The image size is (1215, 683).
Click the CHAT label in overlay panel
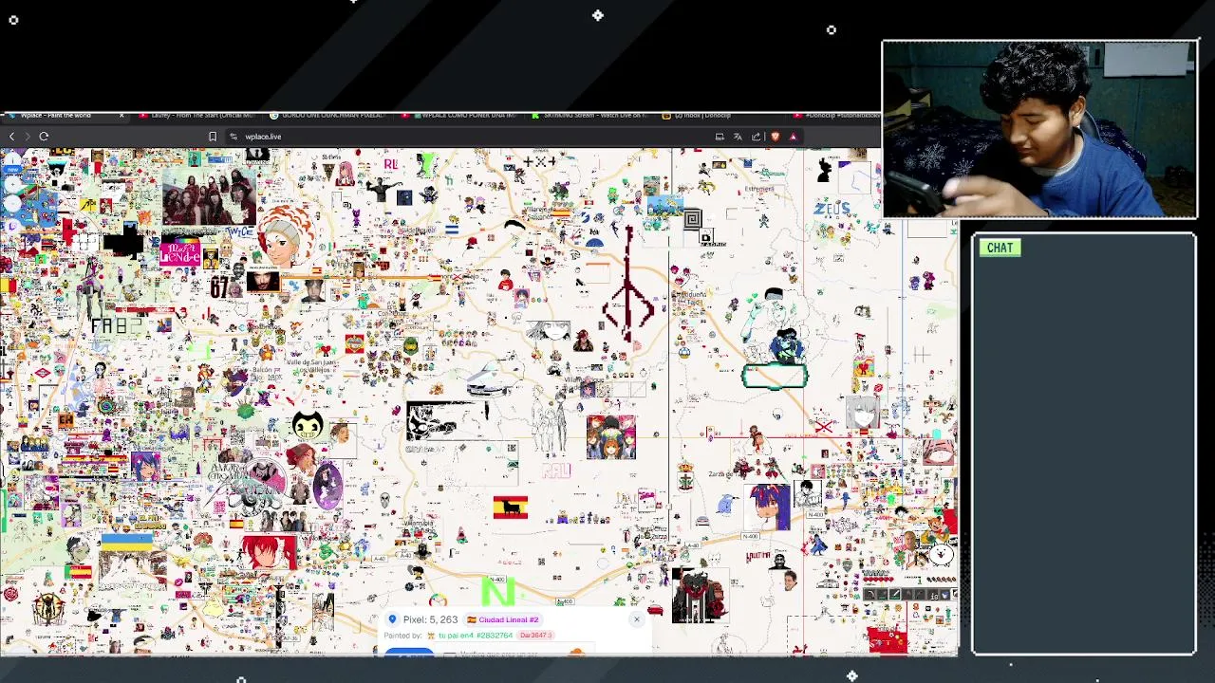coord(1000,248)
